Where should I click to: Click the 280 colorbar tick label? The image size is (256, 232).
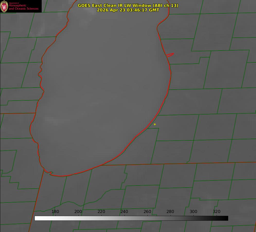(x=170, y=211)
